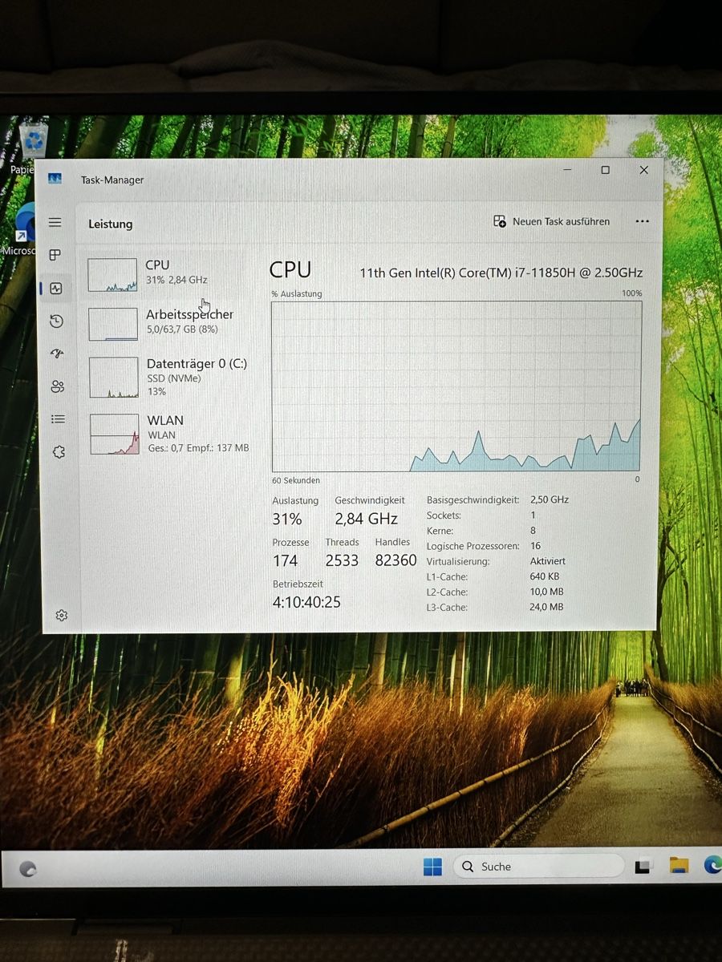This screenshot has height=962, width=722.
Task: Click the Arbeitsspeicher mini graph thumbnail
Action: (113, 324)
